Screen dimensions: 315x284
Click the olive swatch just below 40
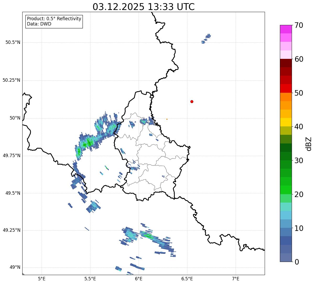(x=286, y=131)
